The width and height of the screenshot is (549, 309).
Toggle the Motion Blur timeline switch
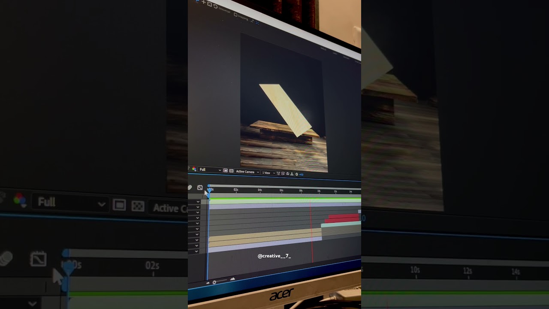click(190, 188)
